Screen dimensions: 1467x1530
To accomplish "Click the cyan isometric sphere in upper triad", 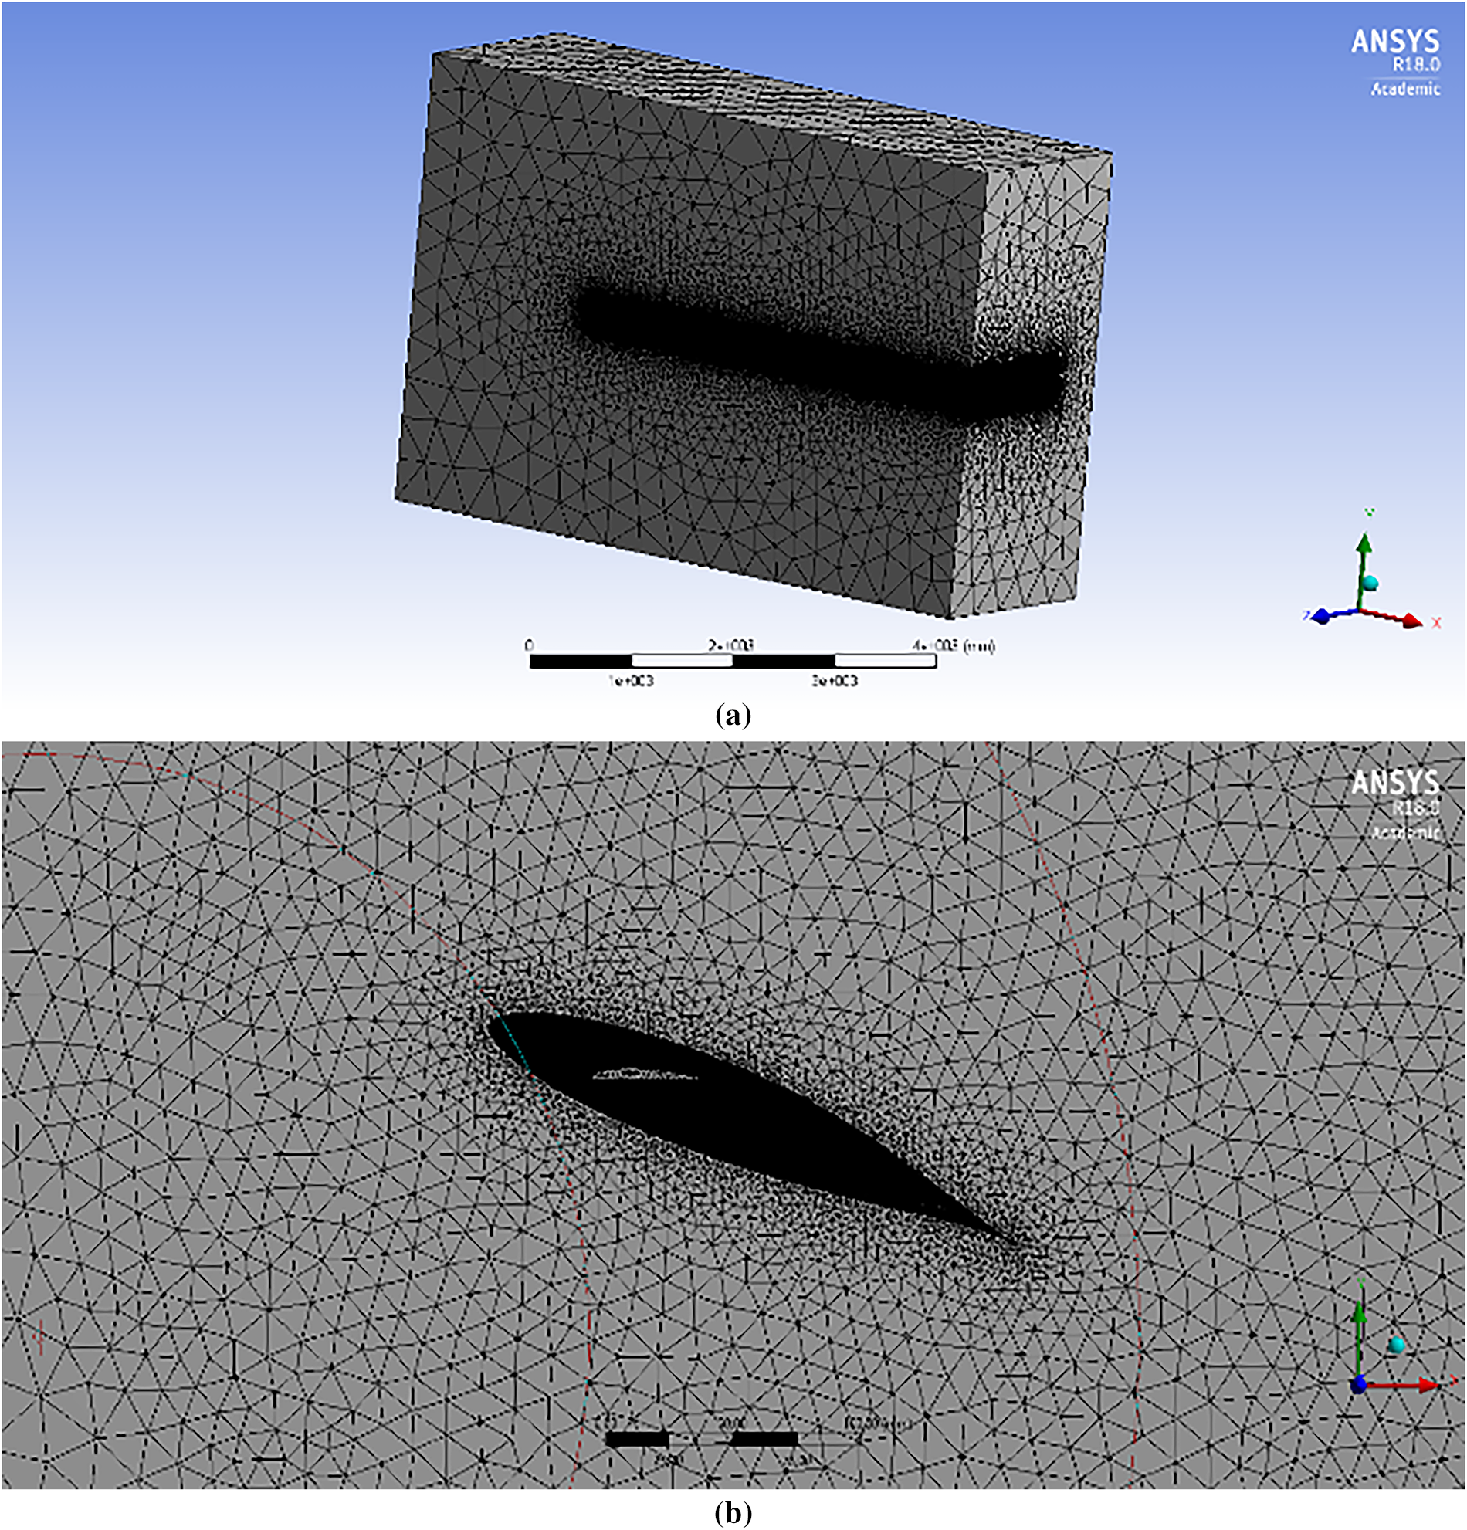I will [1371, 583].
